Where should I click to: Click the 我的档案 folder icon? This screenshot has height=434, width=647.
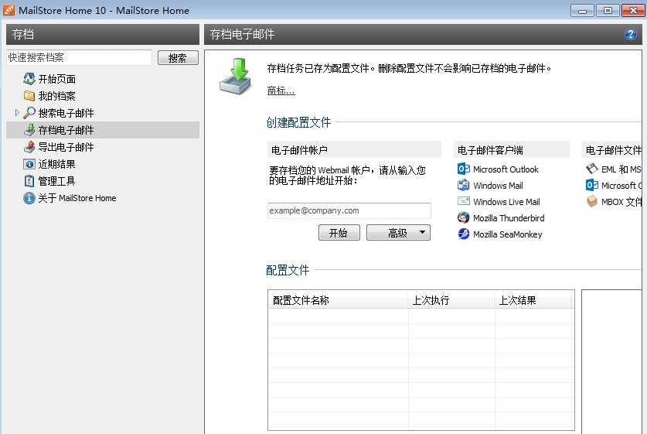pyautogui.click(x=29, y=96)
